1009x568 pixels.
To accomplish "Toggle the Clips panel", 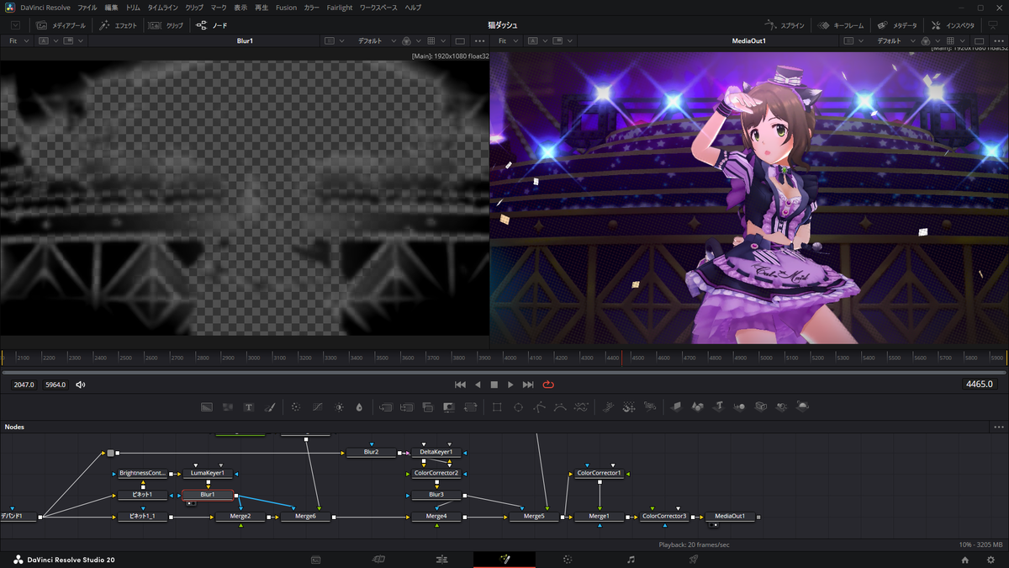I will [x=166, y=25].
